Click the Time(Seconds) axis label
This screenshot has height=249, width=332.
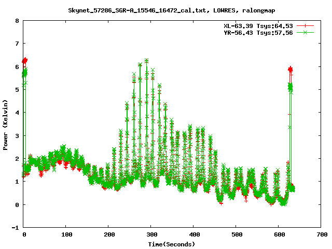(172, 244)
